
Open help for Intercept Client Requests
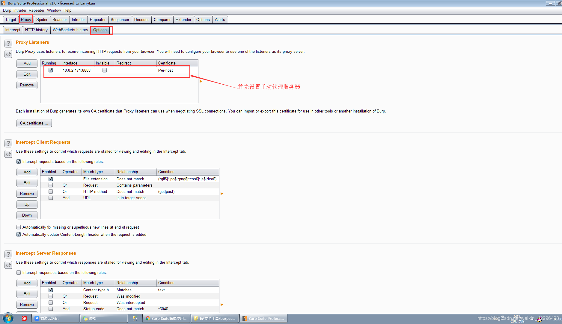[8, 144]
